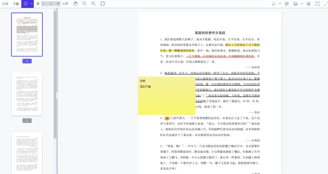Collapse the thumbnail sidebar handle
The image size is (328, 174).
tap(57, 96)
